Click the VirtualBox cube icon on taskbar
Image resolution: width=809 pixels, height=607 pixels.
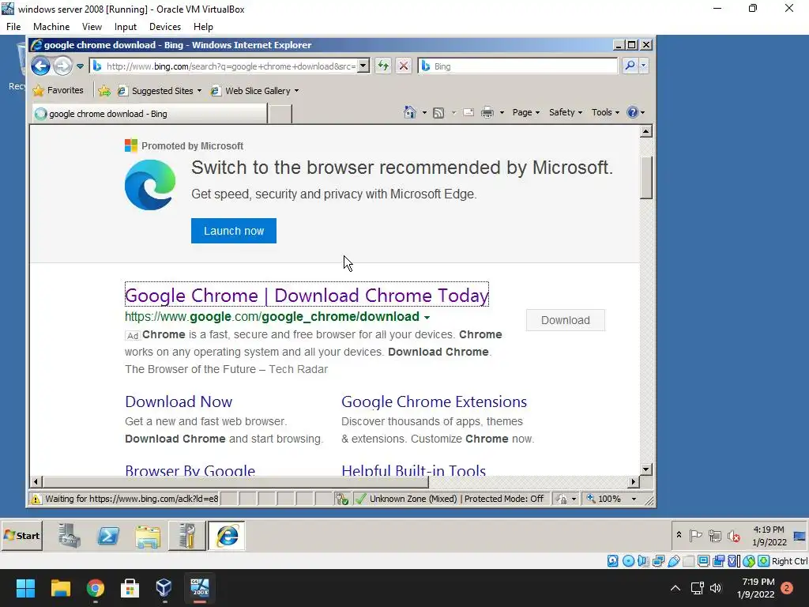(x=164, y=587)
